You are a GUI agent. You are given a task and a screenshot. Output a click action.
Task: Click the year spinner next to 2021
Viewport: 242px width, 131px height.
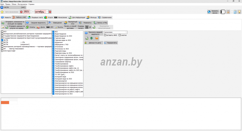click(30, 12)
